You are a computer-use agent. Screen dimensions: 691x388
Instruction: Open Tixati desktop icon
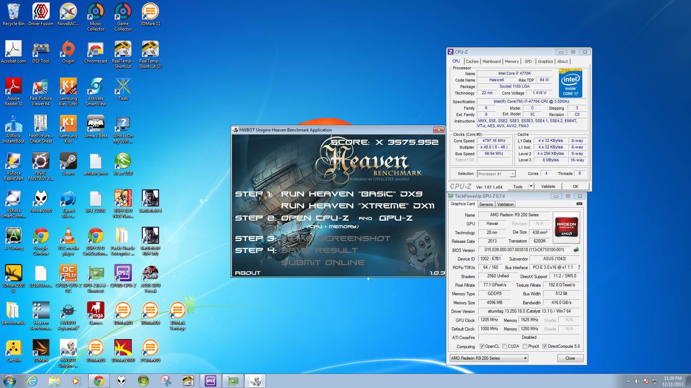(x=123, y=89)
